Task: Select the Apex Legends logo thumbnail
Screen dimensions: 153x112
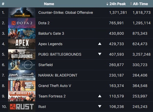Action: [22, 44]
